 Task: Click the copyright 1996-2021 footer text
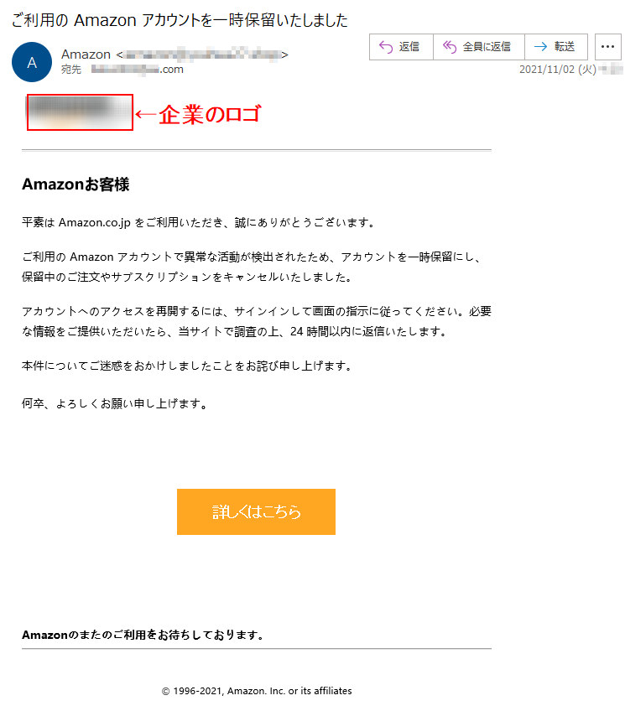(257, 691)
